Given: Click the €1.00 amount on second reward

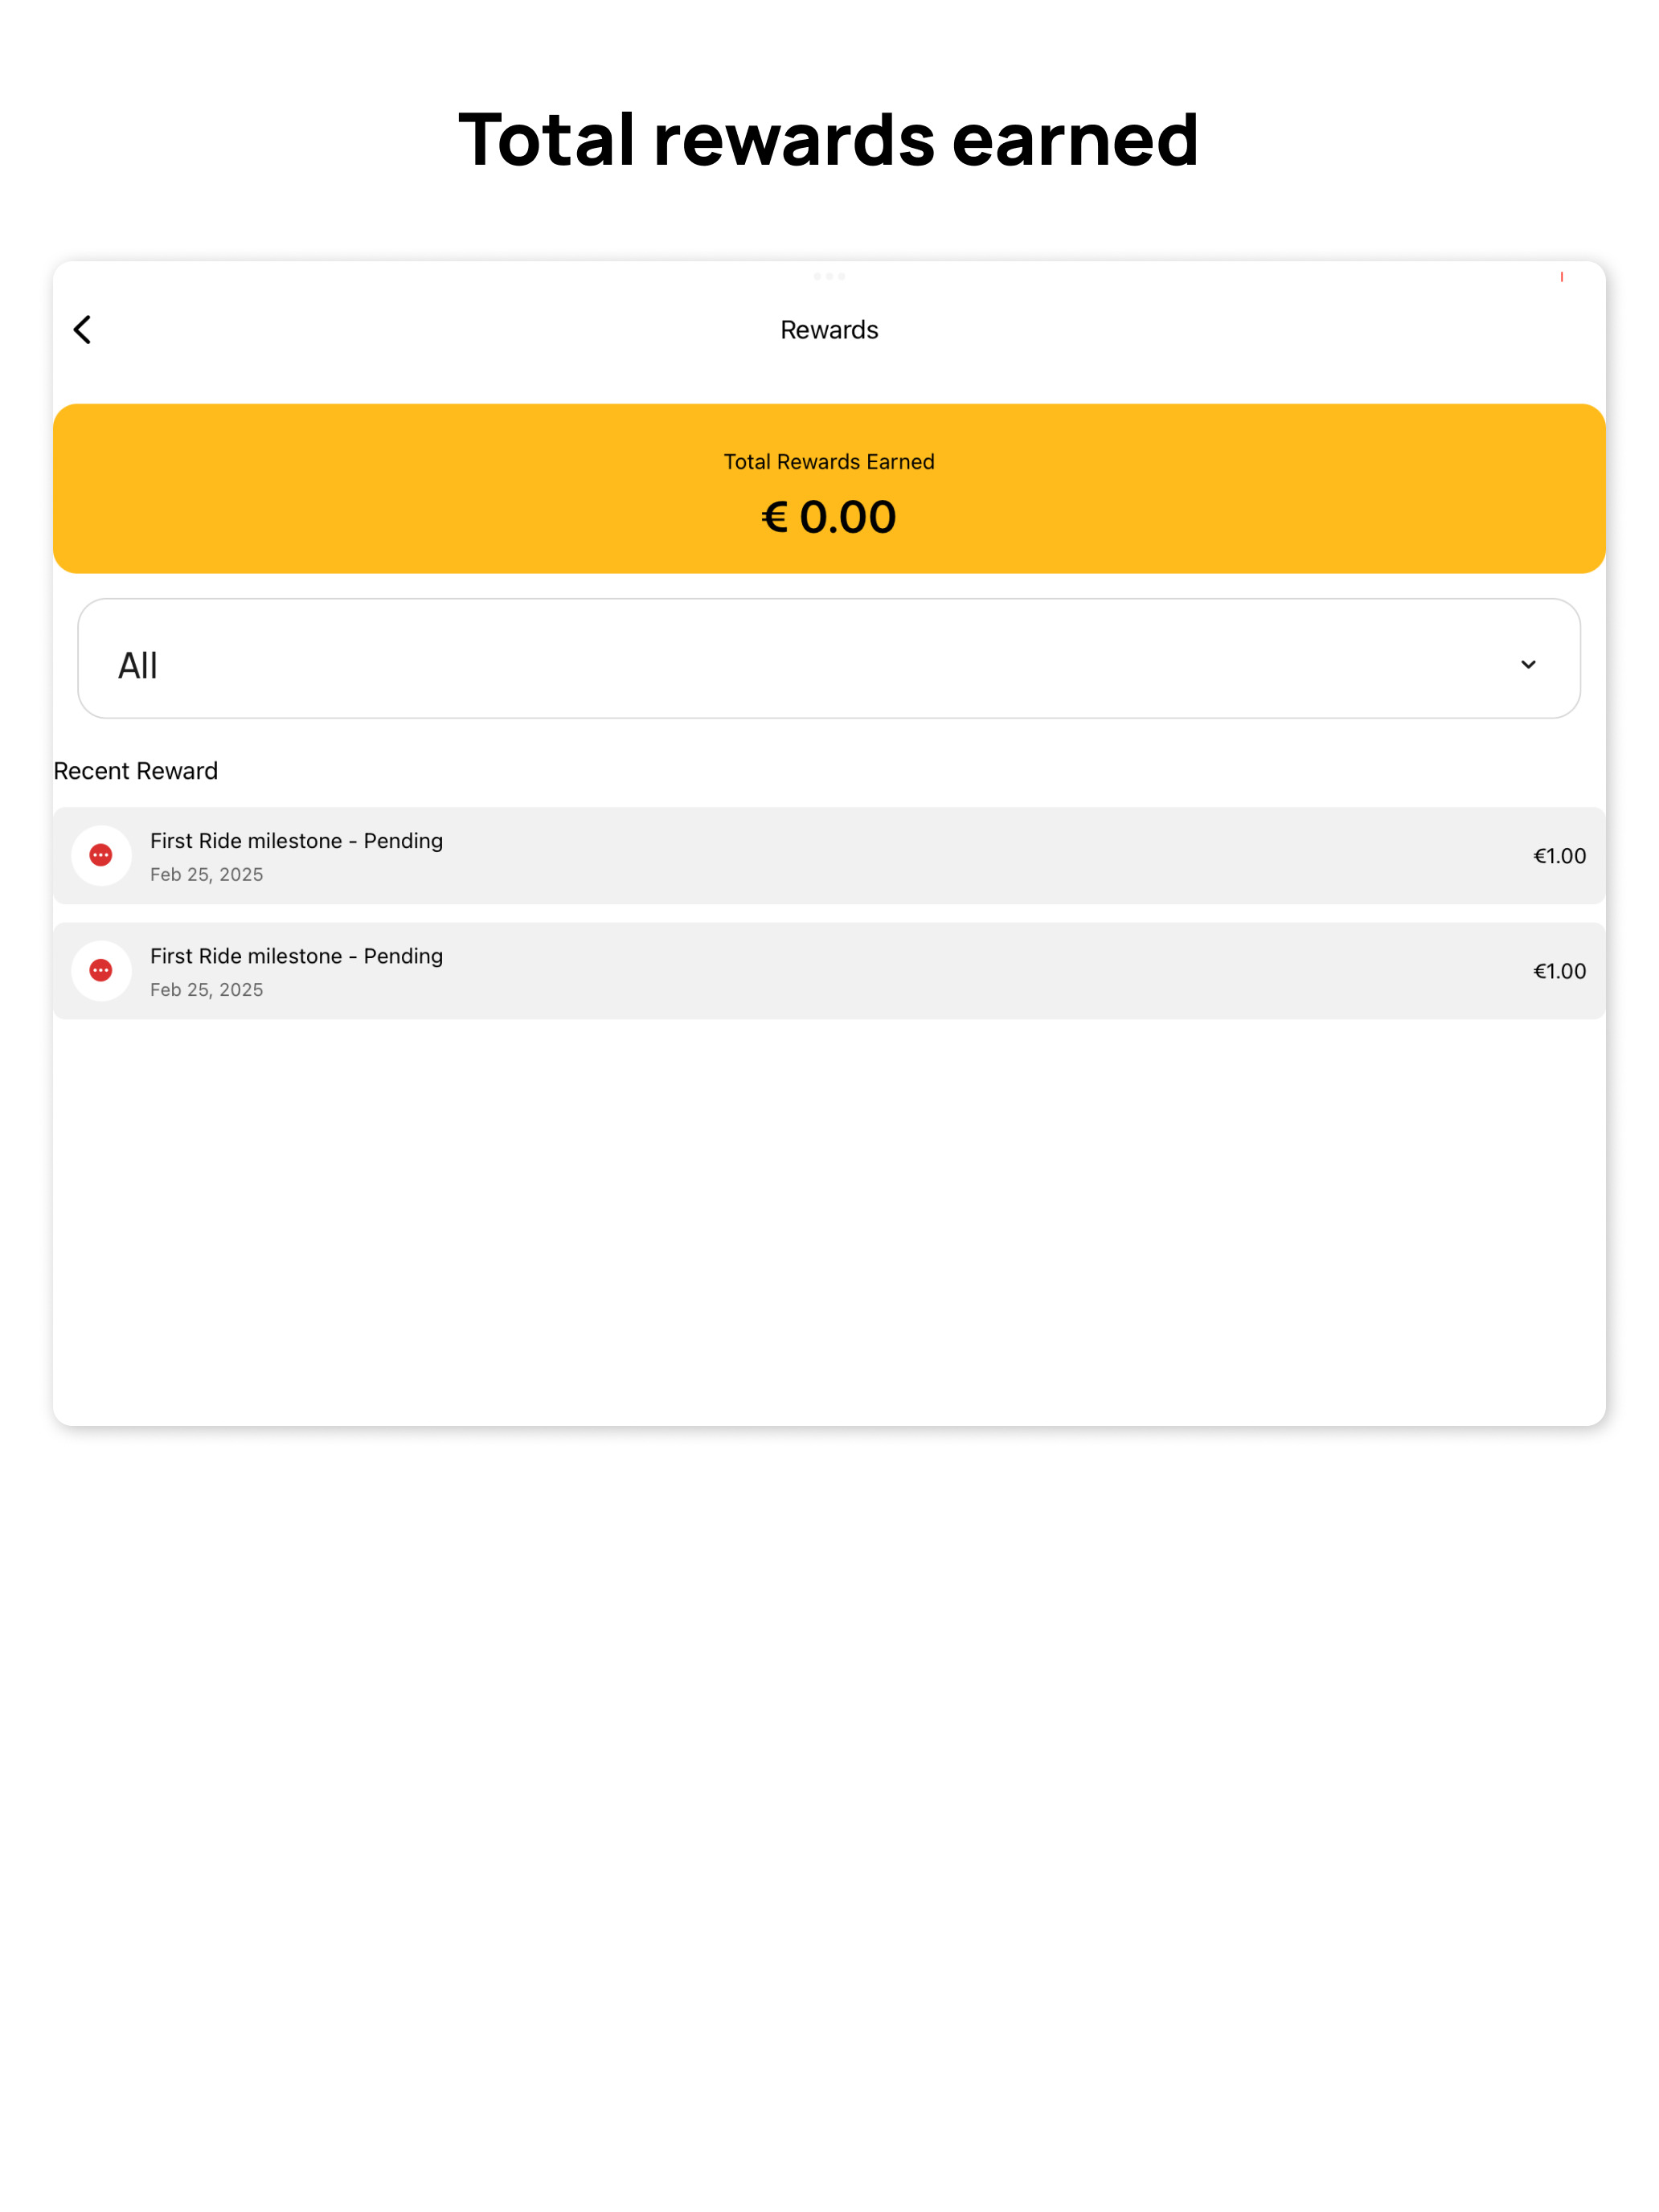Looking at the screenshot, I should click(1559, 971).
